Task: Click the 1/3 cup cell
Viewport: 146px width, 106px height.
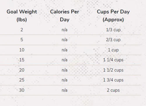Action: [x=113, y=30]
